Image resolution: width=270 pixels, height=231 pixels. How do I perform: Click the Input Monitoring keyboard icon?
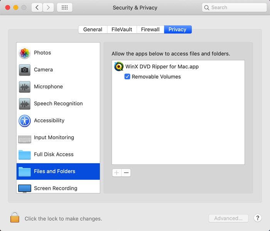coord(25,139)
